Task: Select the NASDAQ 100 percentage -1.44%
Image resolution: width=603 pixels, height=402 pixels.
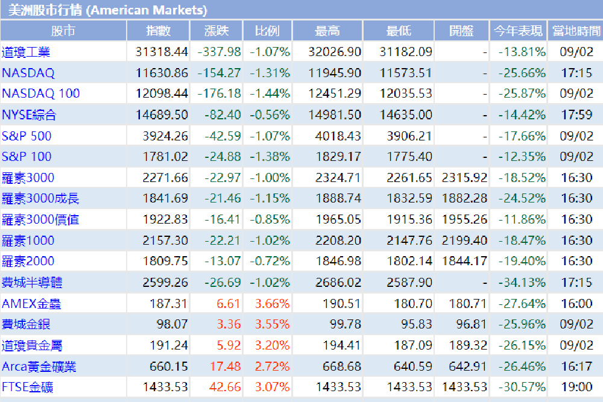Action: [270, 93]
